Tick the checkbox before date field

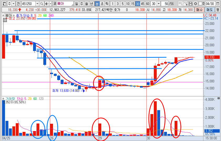coord(200,4)
